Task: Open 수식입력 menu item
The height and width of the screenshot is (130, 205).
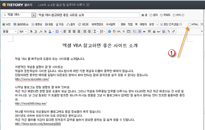Action: tap(110, 24)
